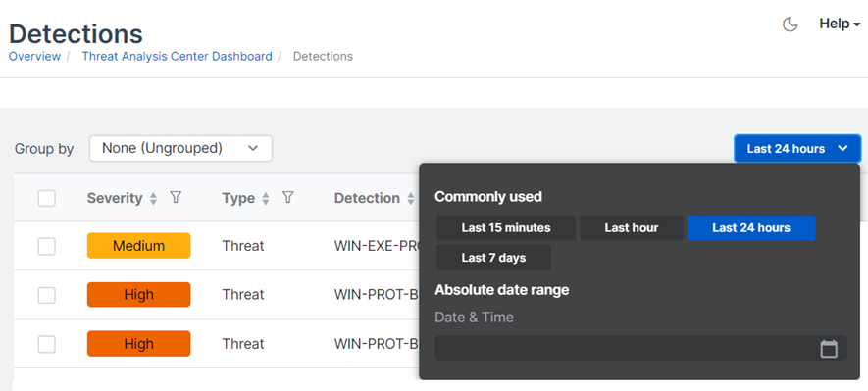Check the last High severity row checkbox

pos(46,344)
